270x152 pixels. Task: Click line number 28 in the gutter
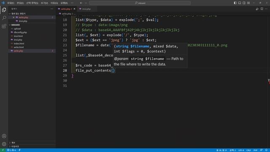[65, 71]
